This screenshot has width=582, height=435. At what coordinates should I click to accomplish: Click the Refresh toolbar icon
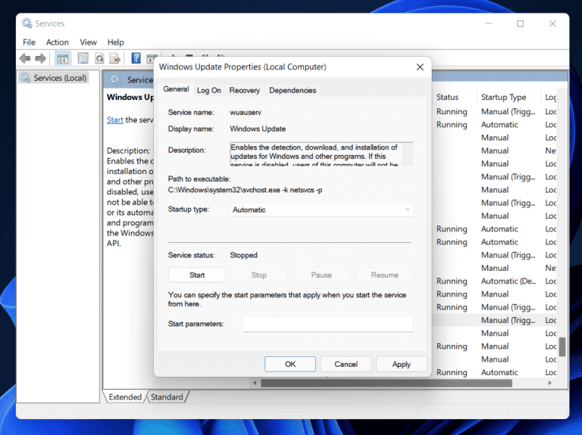pyautogui.click(x=99, y=58)
